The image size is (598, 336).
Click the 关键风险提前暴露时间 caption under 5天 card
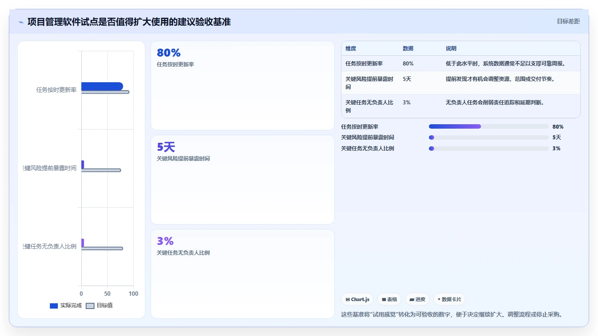click(x=183, y=159)
